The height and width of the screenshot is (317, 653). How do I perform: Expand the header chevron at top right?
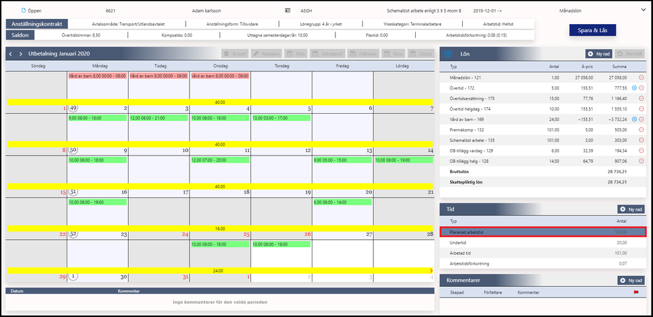pyautogui.click(x=643, y=10)
